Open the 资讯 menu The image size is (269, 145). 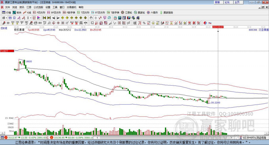pos(22,7)
